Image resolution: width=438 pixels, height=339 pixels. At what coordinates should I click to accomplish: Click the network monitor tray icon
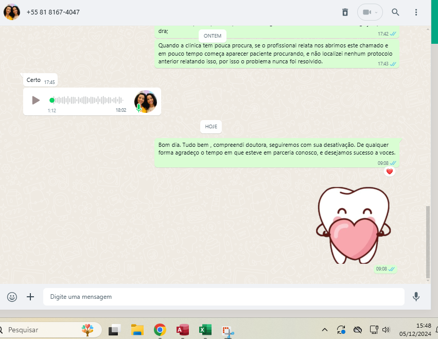pyautogui.click(x=374, y=330)
